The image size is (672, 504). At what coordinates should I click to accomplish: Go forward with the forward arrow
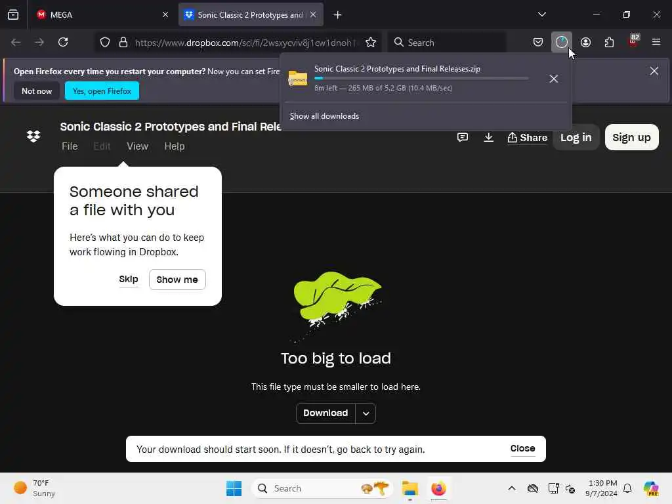point(39,42)
